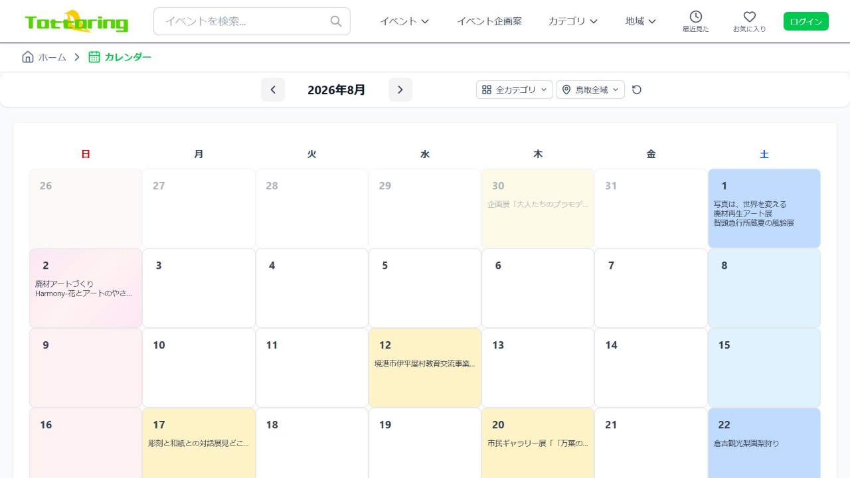Image resolution: width=850 pixels, height=478 pixels.
Task: Open the イベント dropdown menu
Action: [404, 21]
